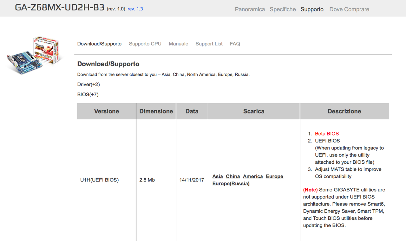This screenshot has height=241, width=406.
Task: Open the Supporto CPU sub-tab
Action: pyautogui.click(x=145, y=44)
